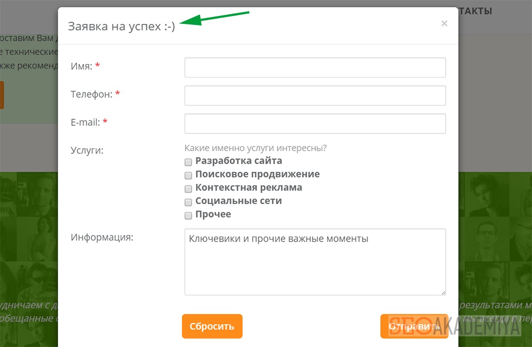The width and height of the screenshot is (532, 347).
Task: Click the orange button on the left edge
Action: click(2, 95)
